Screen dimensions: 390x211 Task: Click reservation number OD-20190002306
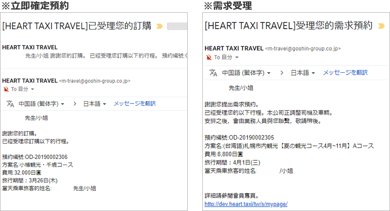[x=46, y=157]
